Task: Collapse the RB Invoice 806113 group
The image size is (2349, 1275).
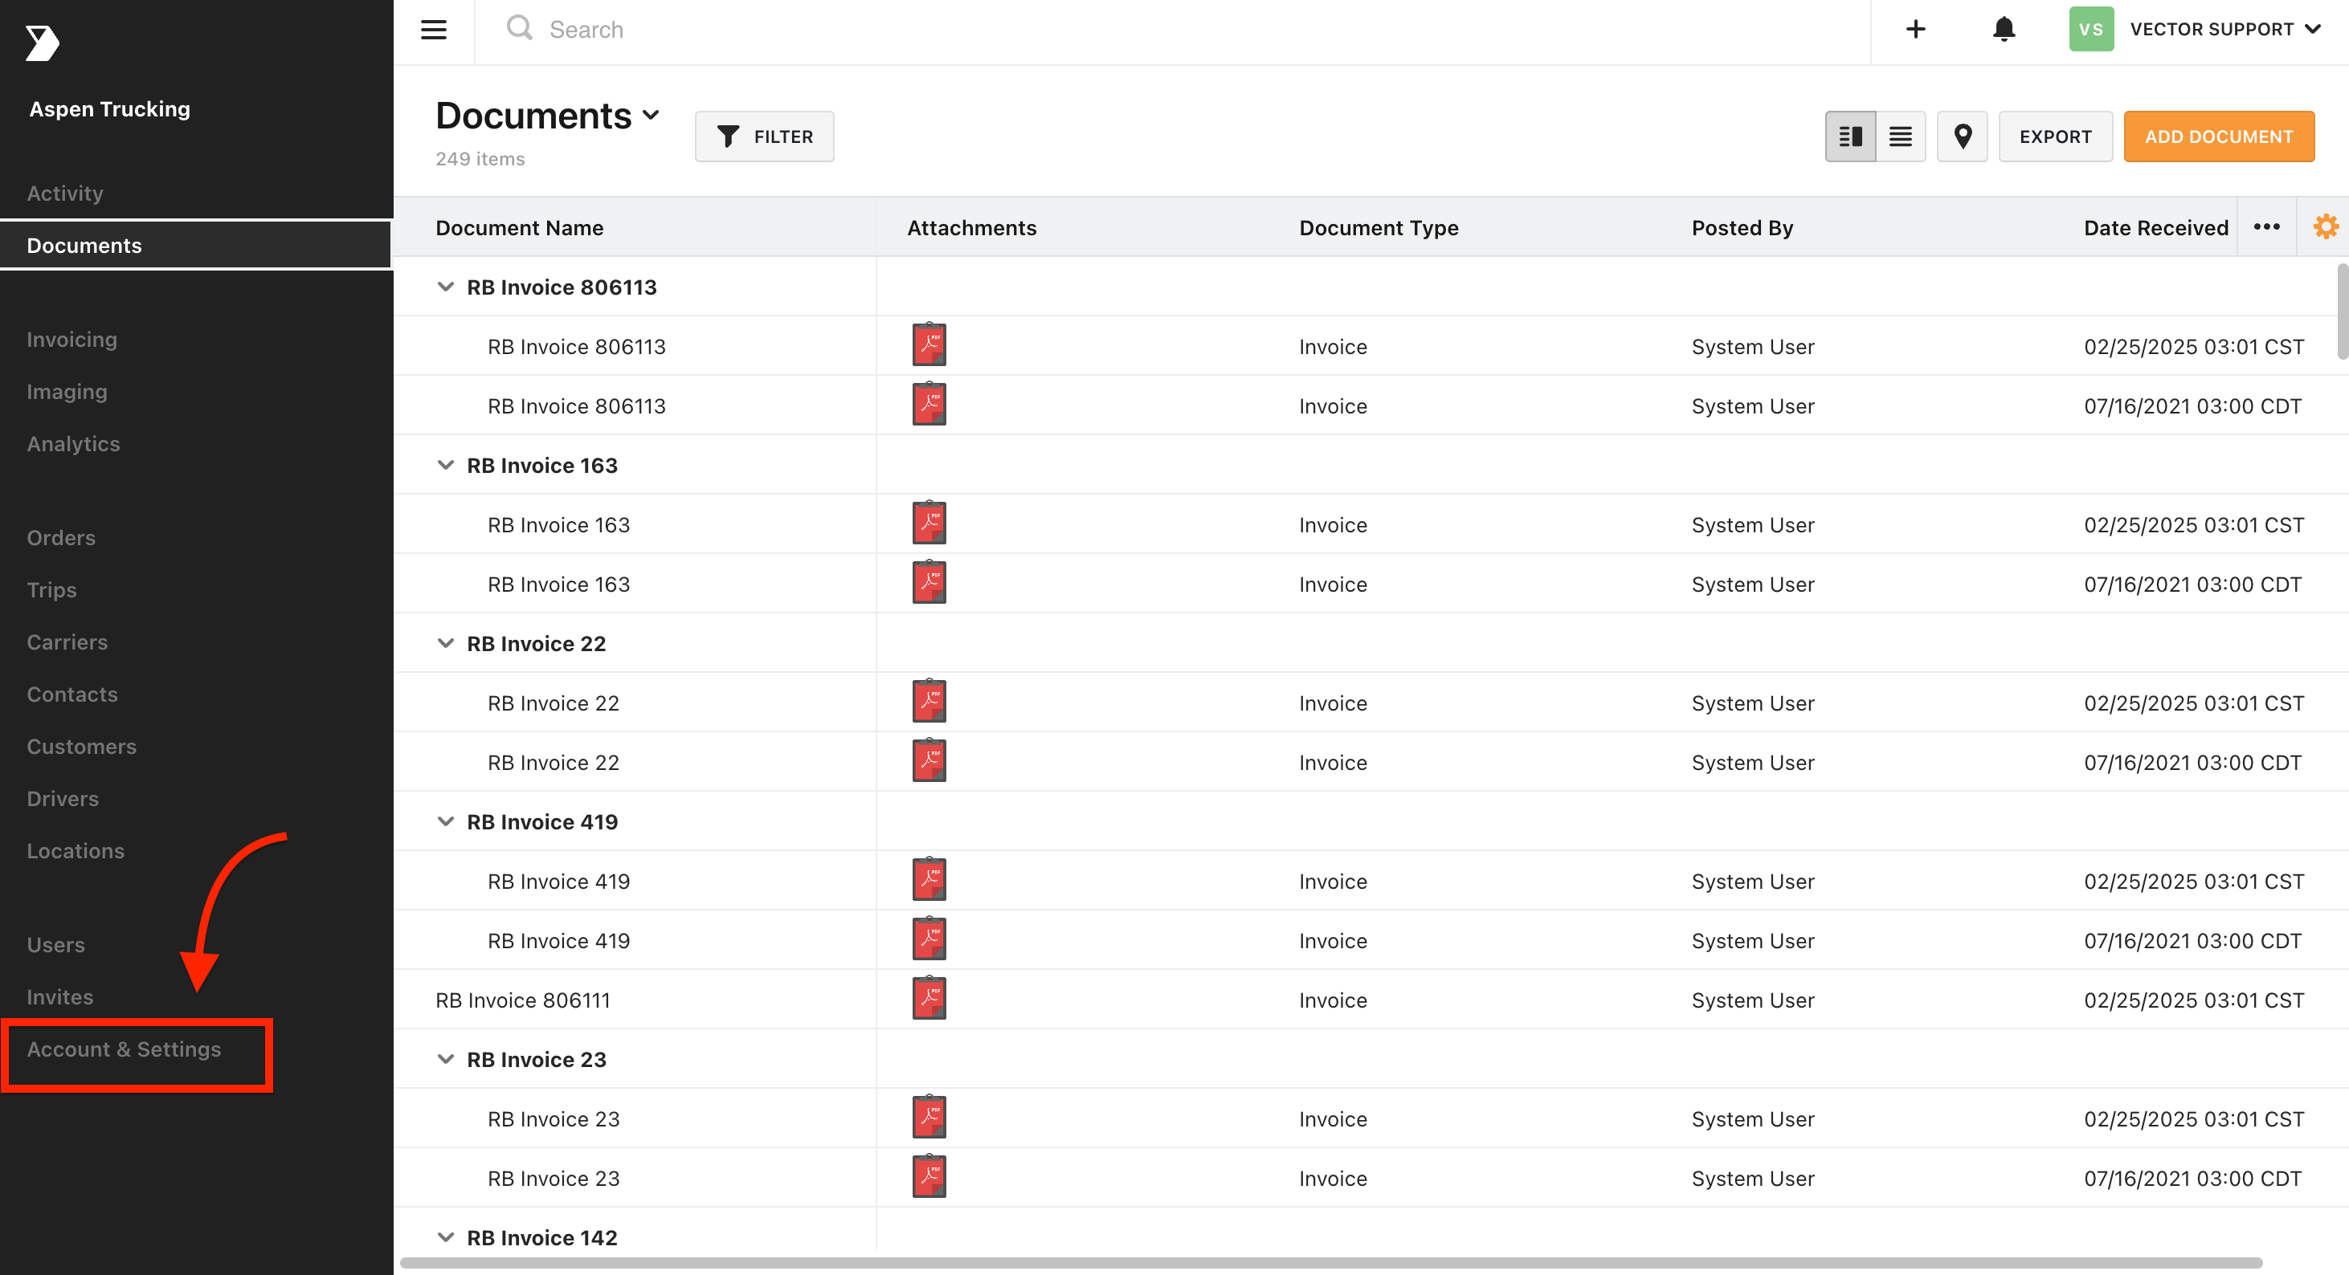Action: coord(446,287)
